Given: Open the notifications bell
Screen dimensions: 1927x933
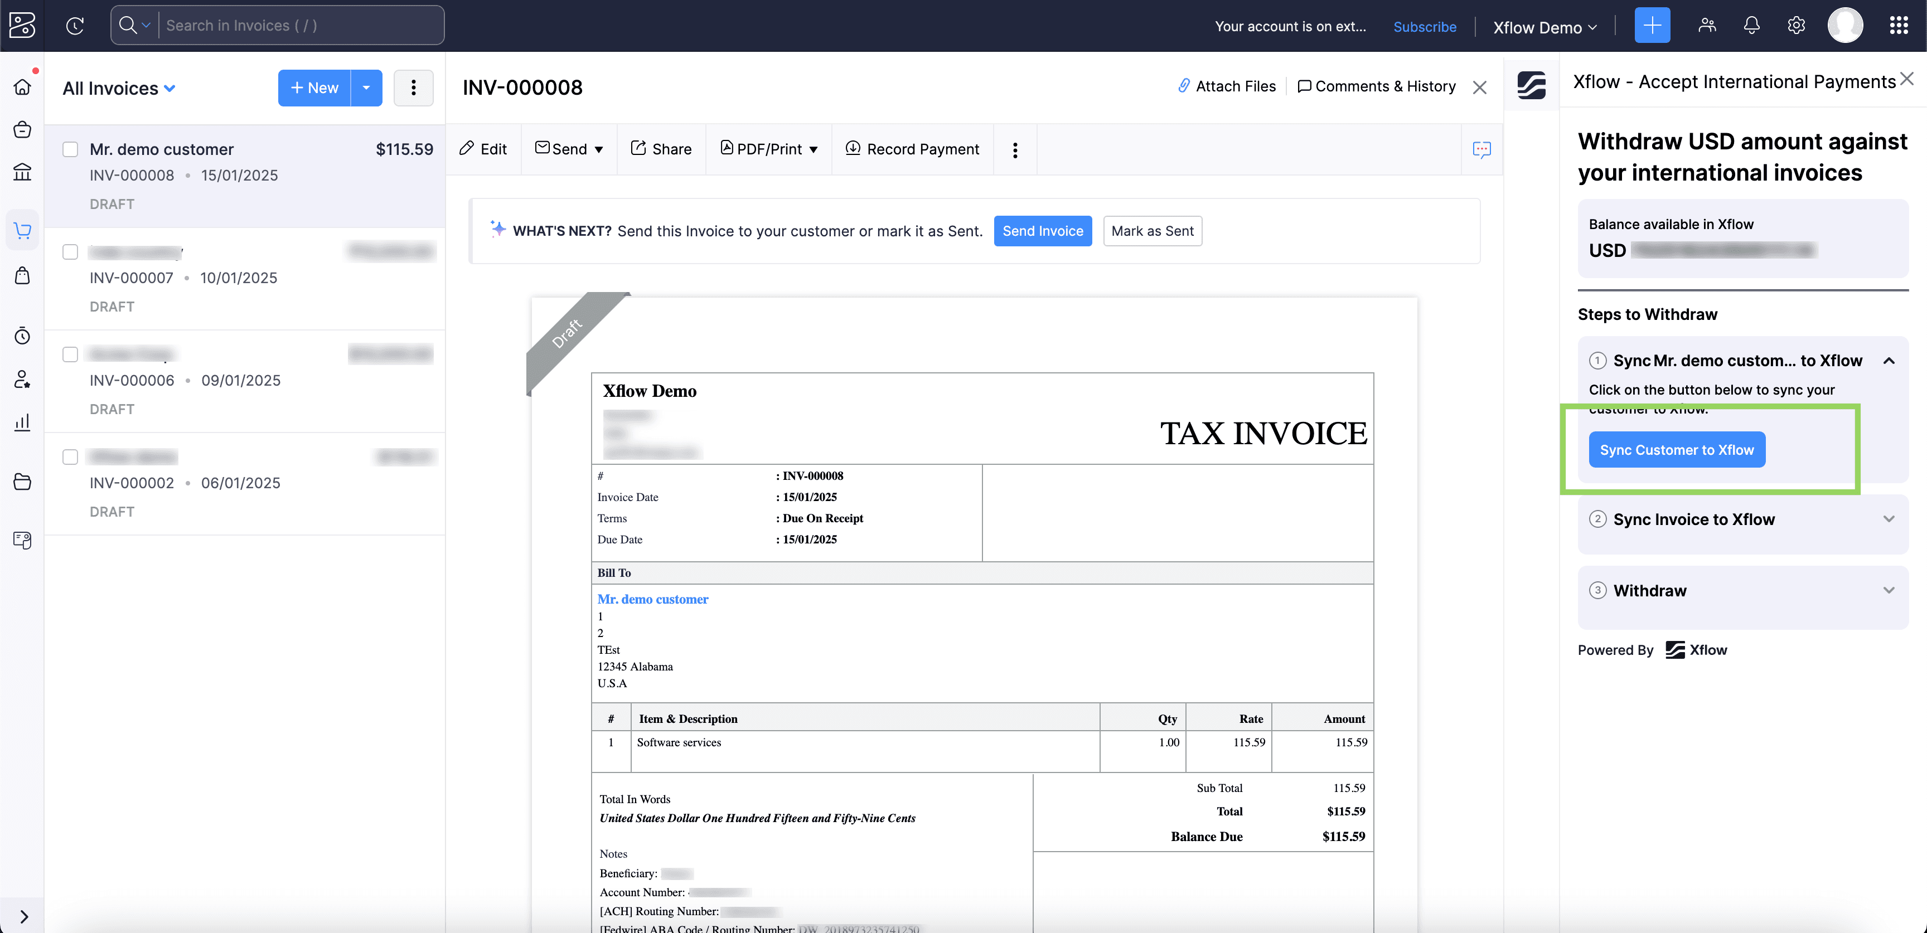Looking at the screenshot, I should (1751, 26).
